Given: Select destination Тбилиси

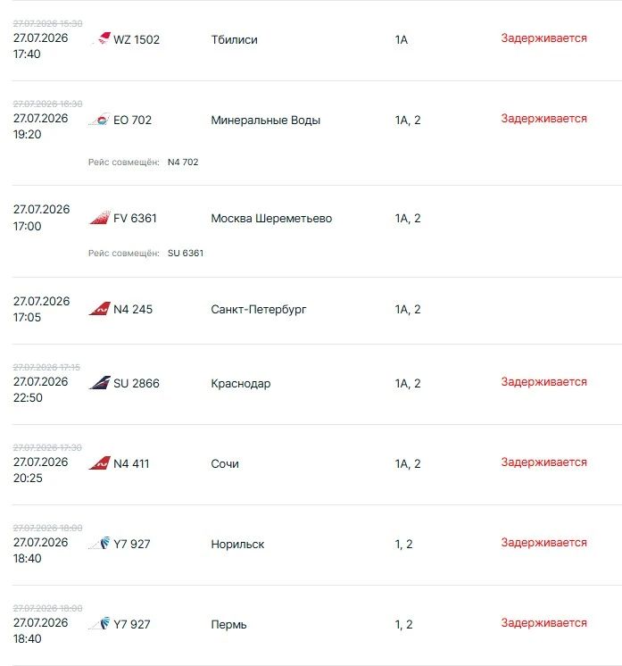Looking at the screenshot, I should tap(235, 39).
